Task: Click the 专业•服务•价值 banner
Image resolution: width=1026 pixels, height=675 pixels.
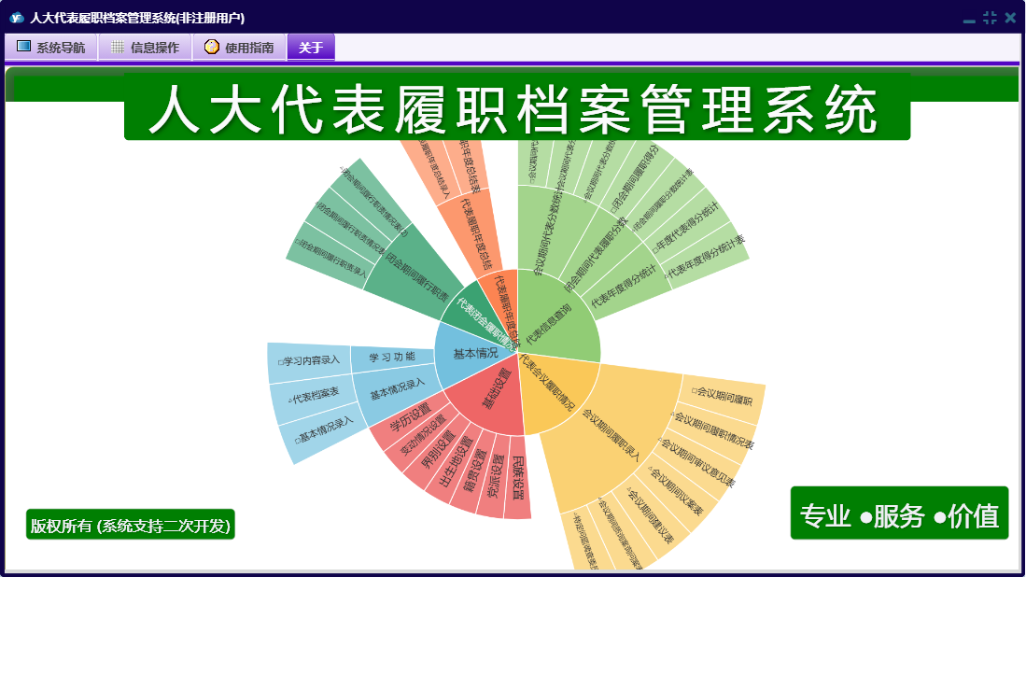Action: click(899, 514)
